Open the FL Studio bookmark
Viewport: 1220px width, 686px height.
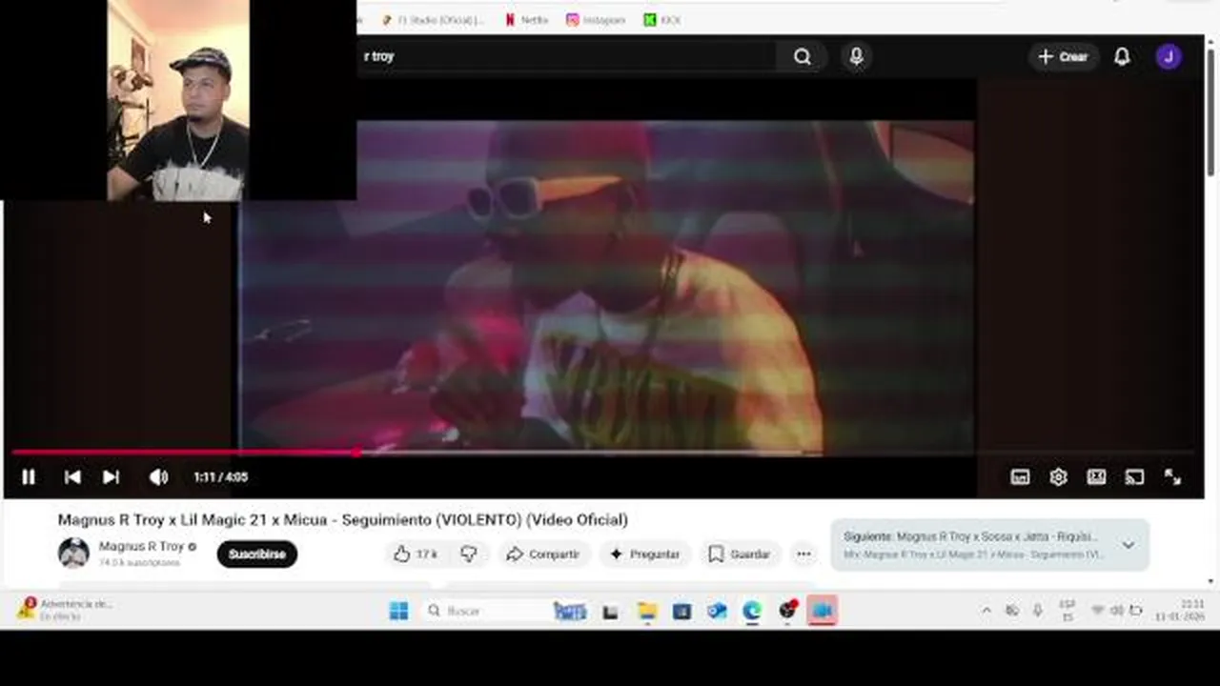[x=434, y=20]
